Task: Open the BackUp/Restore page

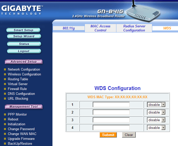Action: click(x=20, y=144)
